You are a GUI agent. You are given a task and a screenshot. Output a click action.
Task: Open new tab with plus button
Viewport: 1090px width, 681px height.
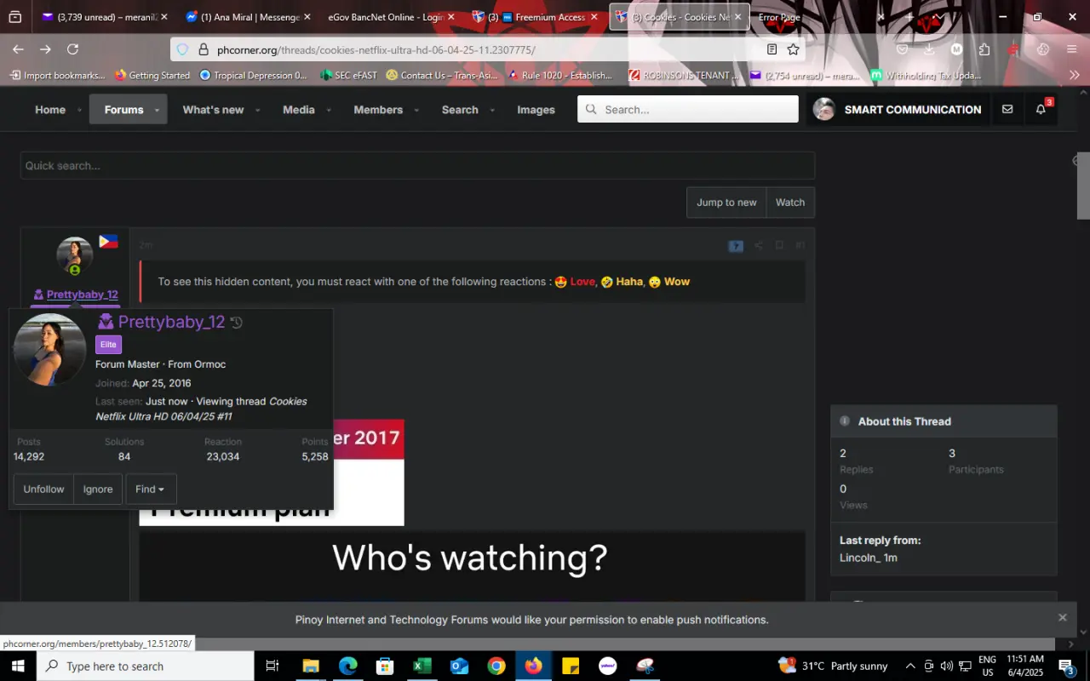tap(909, 17)
